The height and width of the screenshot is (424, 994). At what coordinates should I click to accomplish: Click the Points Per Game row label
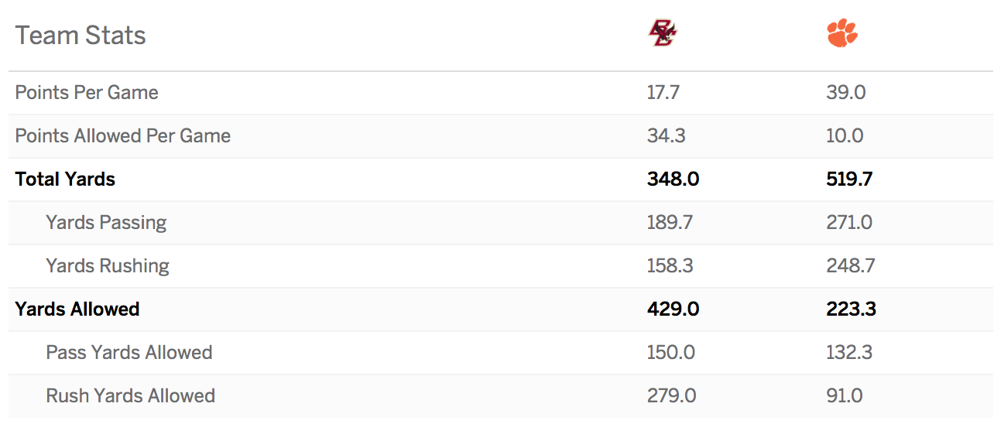coord(87,93)
